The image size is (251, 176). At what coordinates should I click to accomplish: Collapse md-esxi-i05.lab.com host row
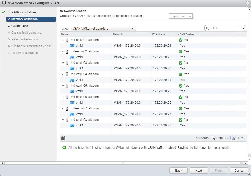(x=63, y=86)
